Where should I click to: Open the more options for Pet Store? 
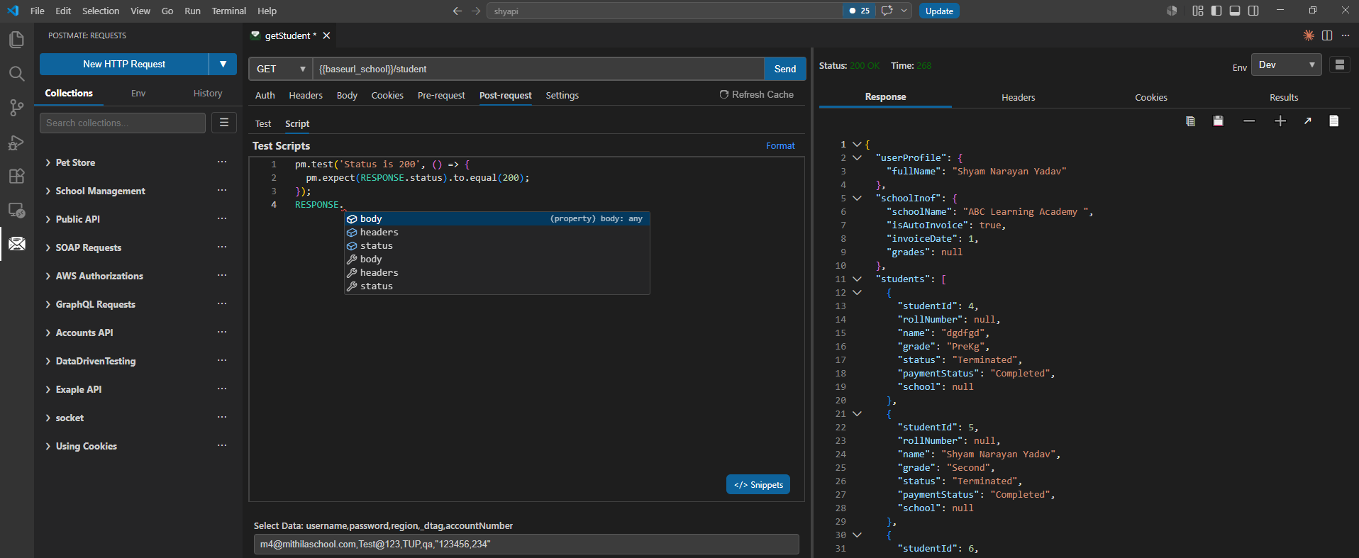tap(222, 162)
